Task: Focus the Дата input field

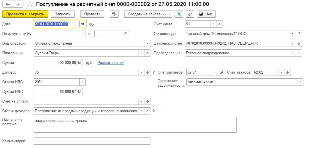Action: point(56,24)
